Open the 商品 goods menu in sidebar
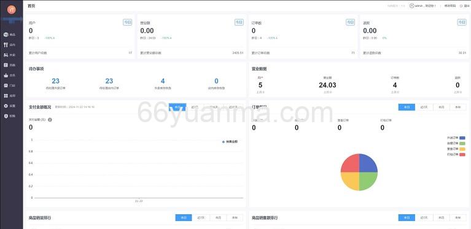The image size is (471, 229). click(x=9, y=34)
